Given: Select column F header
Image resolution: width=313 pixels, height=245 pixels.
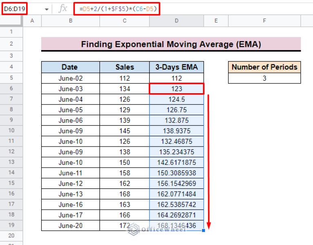Looking at the screenshot, I should (264, 21).
